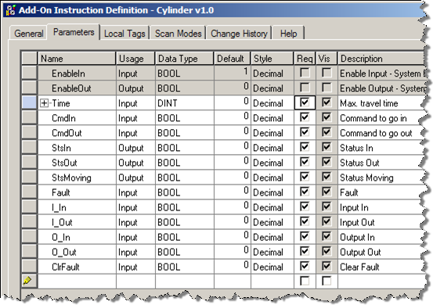Image resolution: width=433 pixels, height=305 pixels.
Task: Select the row header for Time
Action: 29,103
